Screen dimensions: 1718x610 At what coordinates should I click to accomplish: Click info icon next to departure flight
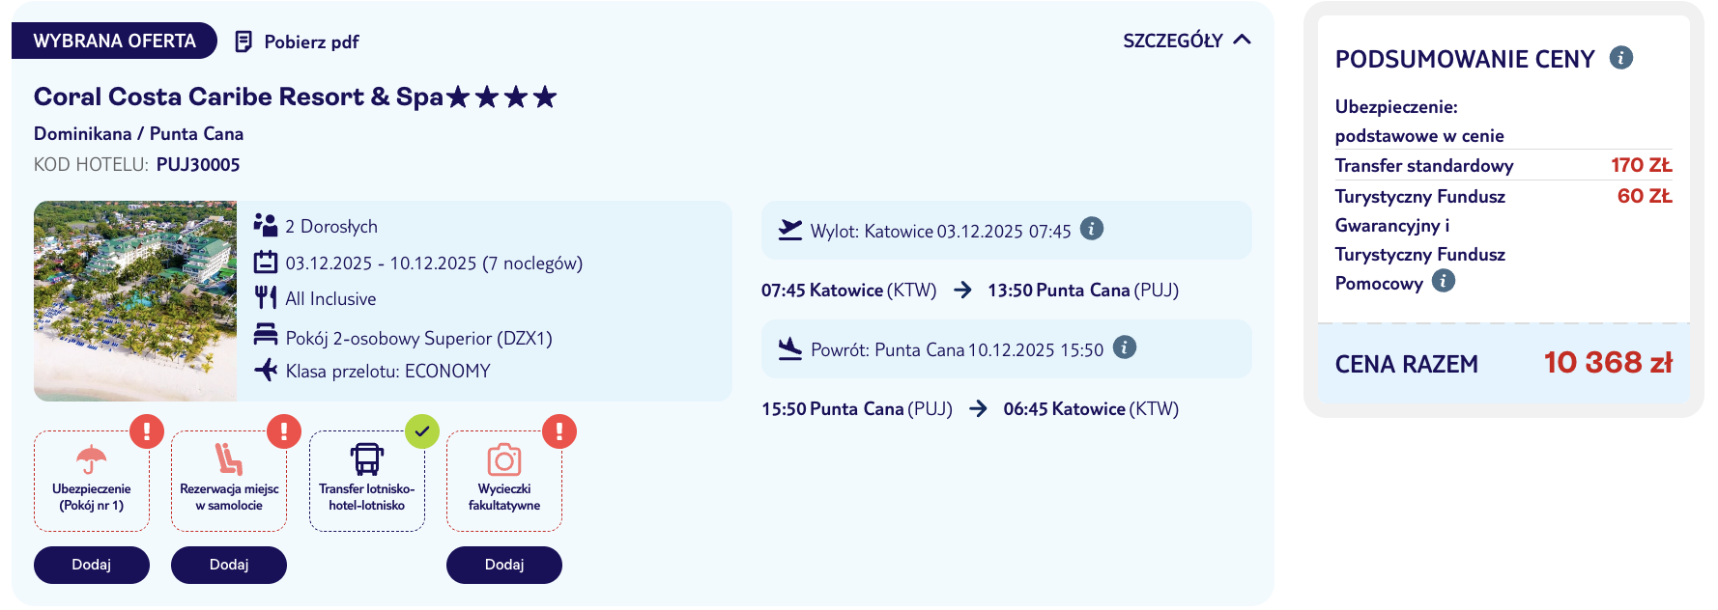(x=1091, y=229)
